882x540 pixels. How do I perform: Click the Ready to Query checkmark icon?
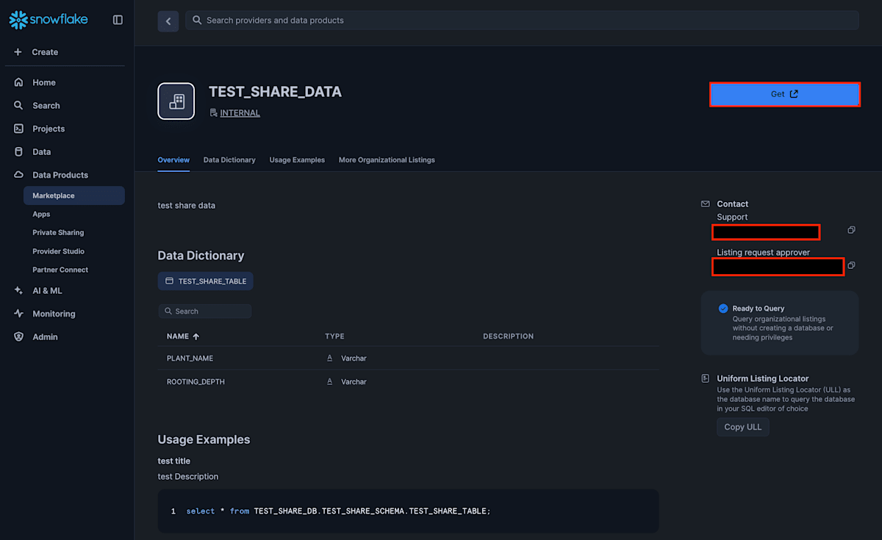tap(723, 309)
